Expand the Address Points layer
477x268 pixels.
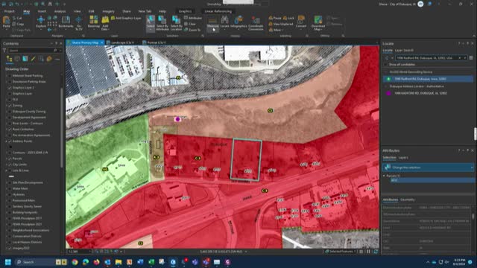coord(6,141)
